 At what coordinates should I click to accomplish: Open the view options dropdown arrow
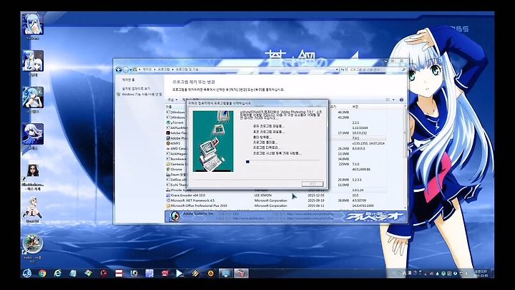click(x=393, y=100)
